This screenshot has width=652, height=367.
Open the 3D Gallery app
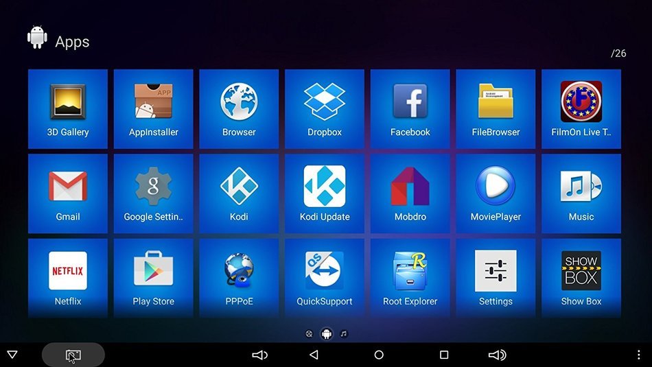(68, 109)
